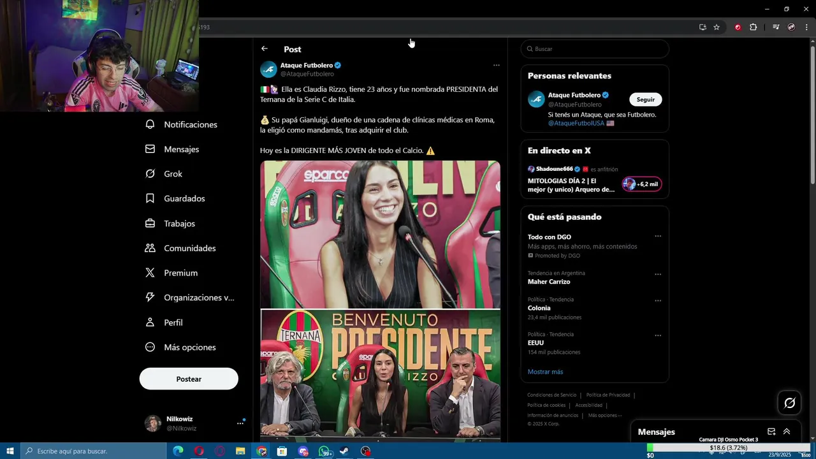Open Ataque Futbolero avatar in Personas relevantes
This screenshot has height=459, width=816.
coord(536,99)
